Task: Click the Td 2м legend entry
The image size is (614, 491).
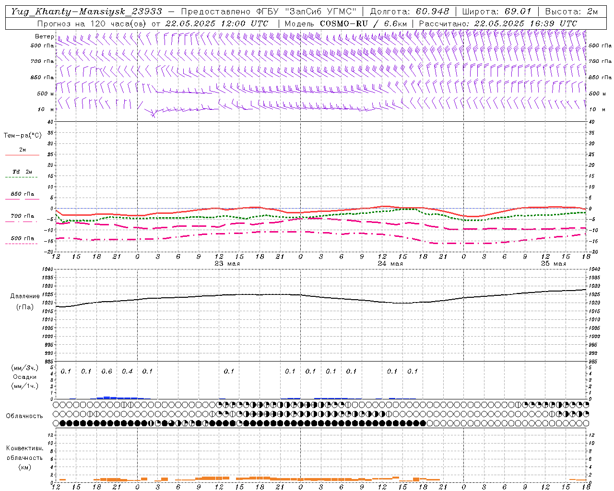Action: point(22,172)
